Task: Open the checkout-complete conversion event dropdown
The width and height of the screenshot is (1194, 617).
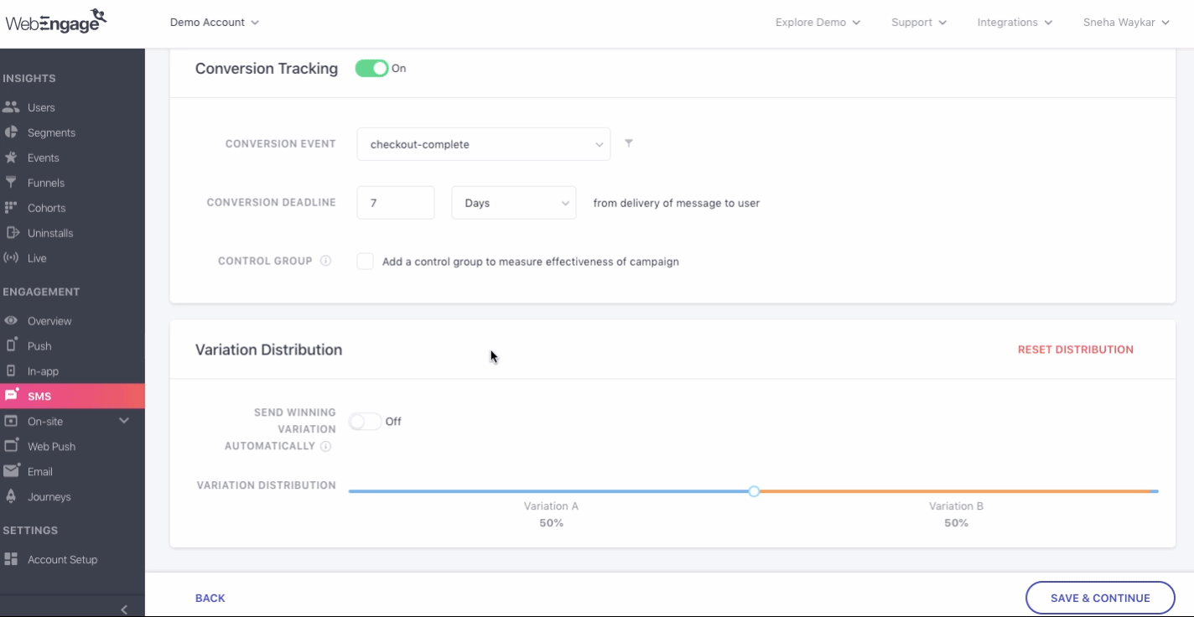Action: coord(484,144)
